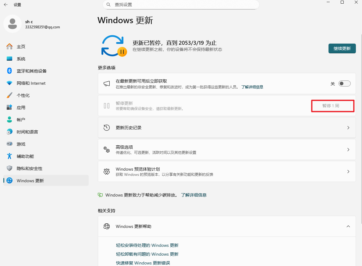Open 应用 in sidebar
This screenshot has height=266, width=362.
point(46,107)
